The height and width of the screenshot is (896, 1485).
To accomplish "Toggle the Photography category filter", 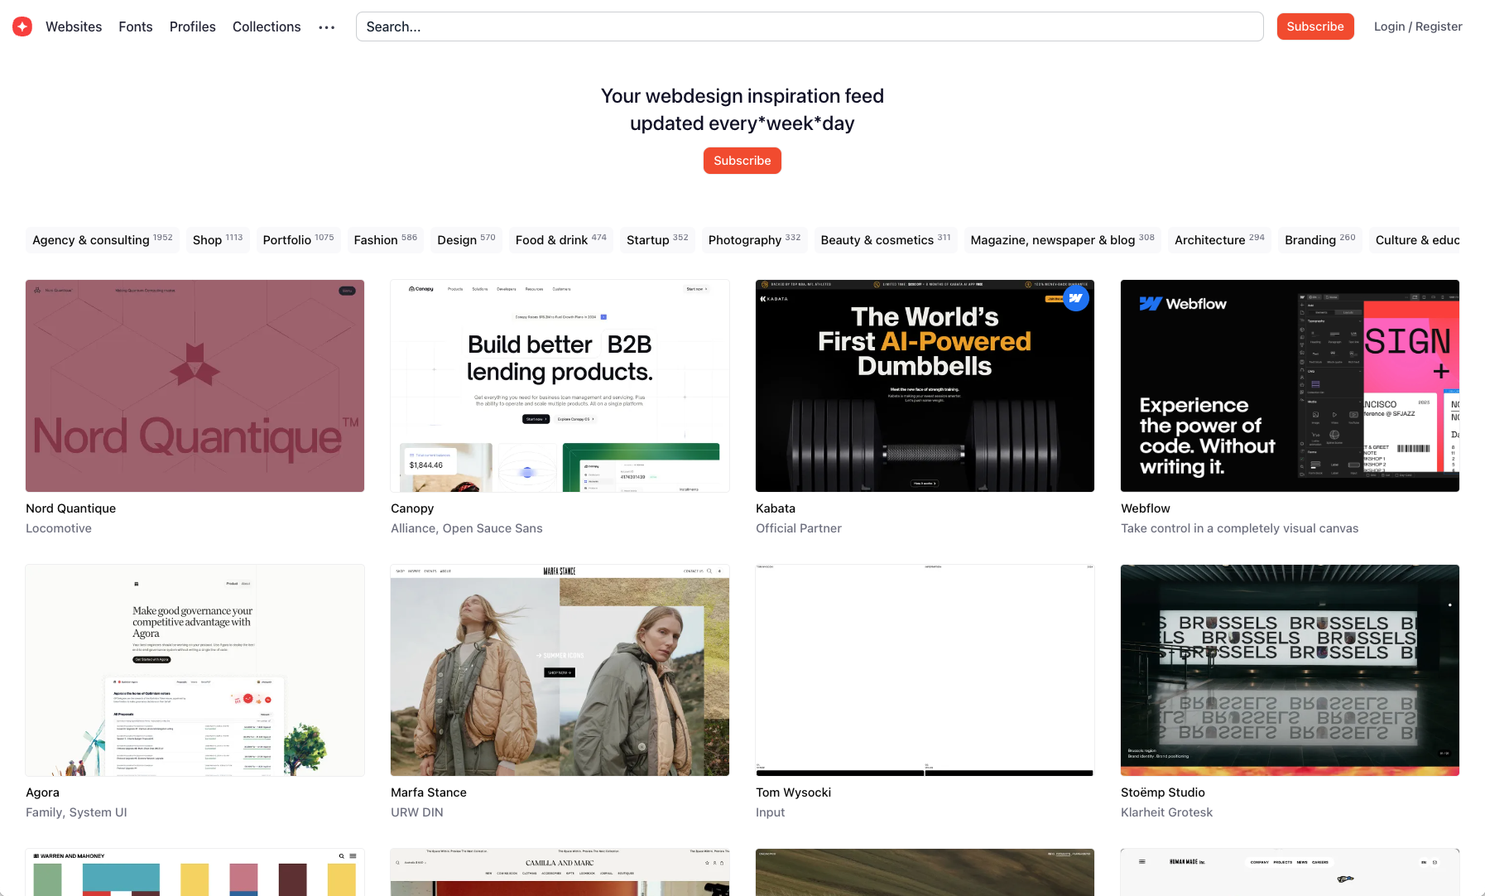I will tap(754, 240).
